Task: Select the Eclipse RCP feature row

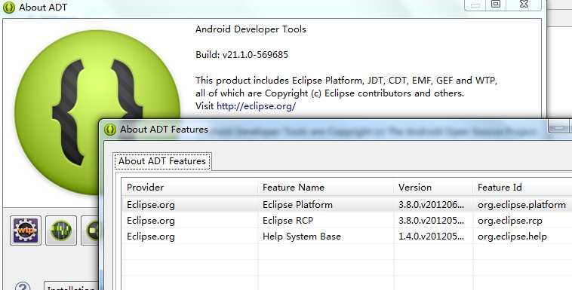Action: [347, 221]
